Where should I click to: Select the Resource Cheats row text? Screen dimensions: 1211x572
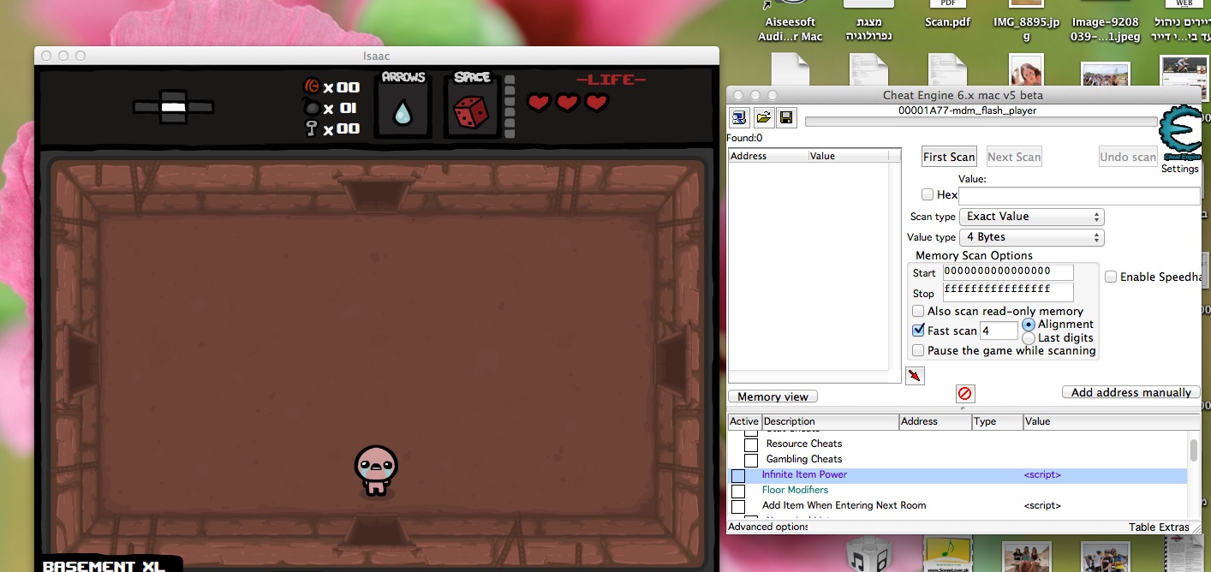804,444
